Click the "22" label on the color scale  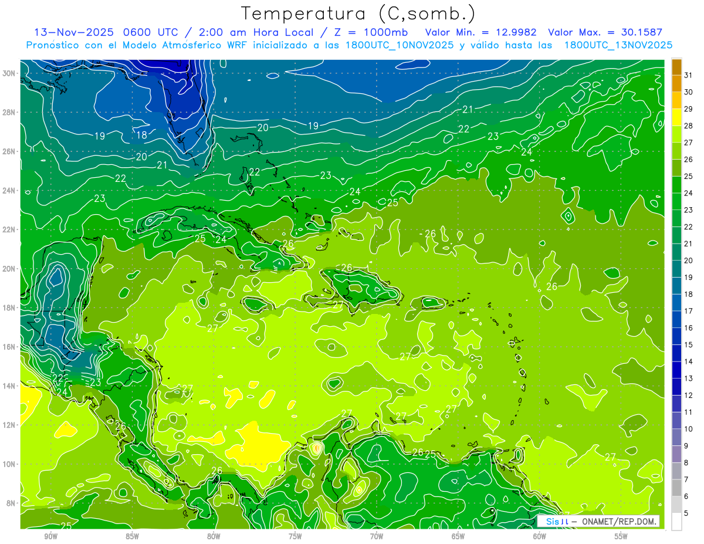pyautogui.click(x=688, y=227)
